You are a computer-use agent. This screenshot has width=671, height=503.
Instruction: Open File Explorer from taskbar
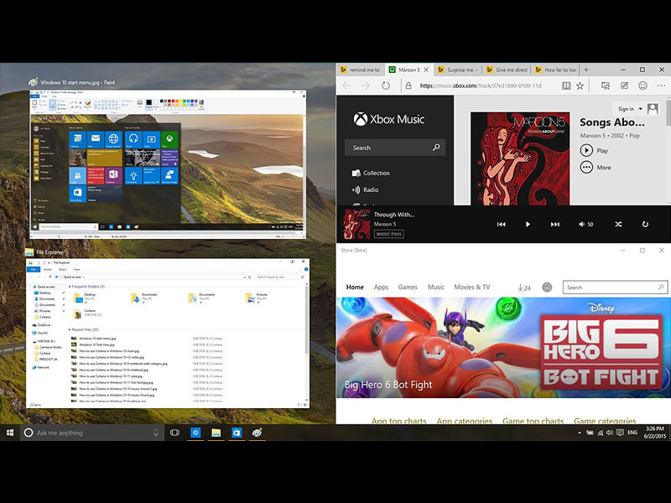click(x=216, y=433)
